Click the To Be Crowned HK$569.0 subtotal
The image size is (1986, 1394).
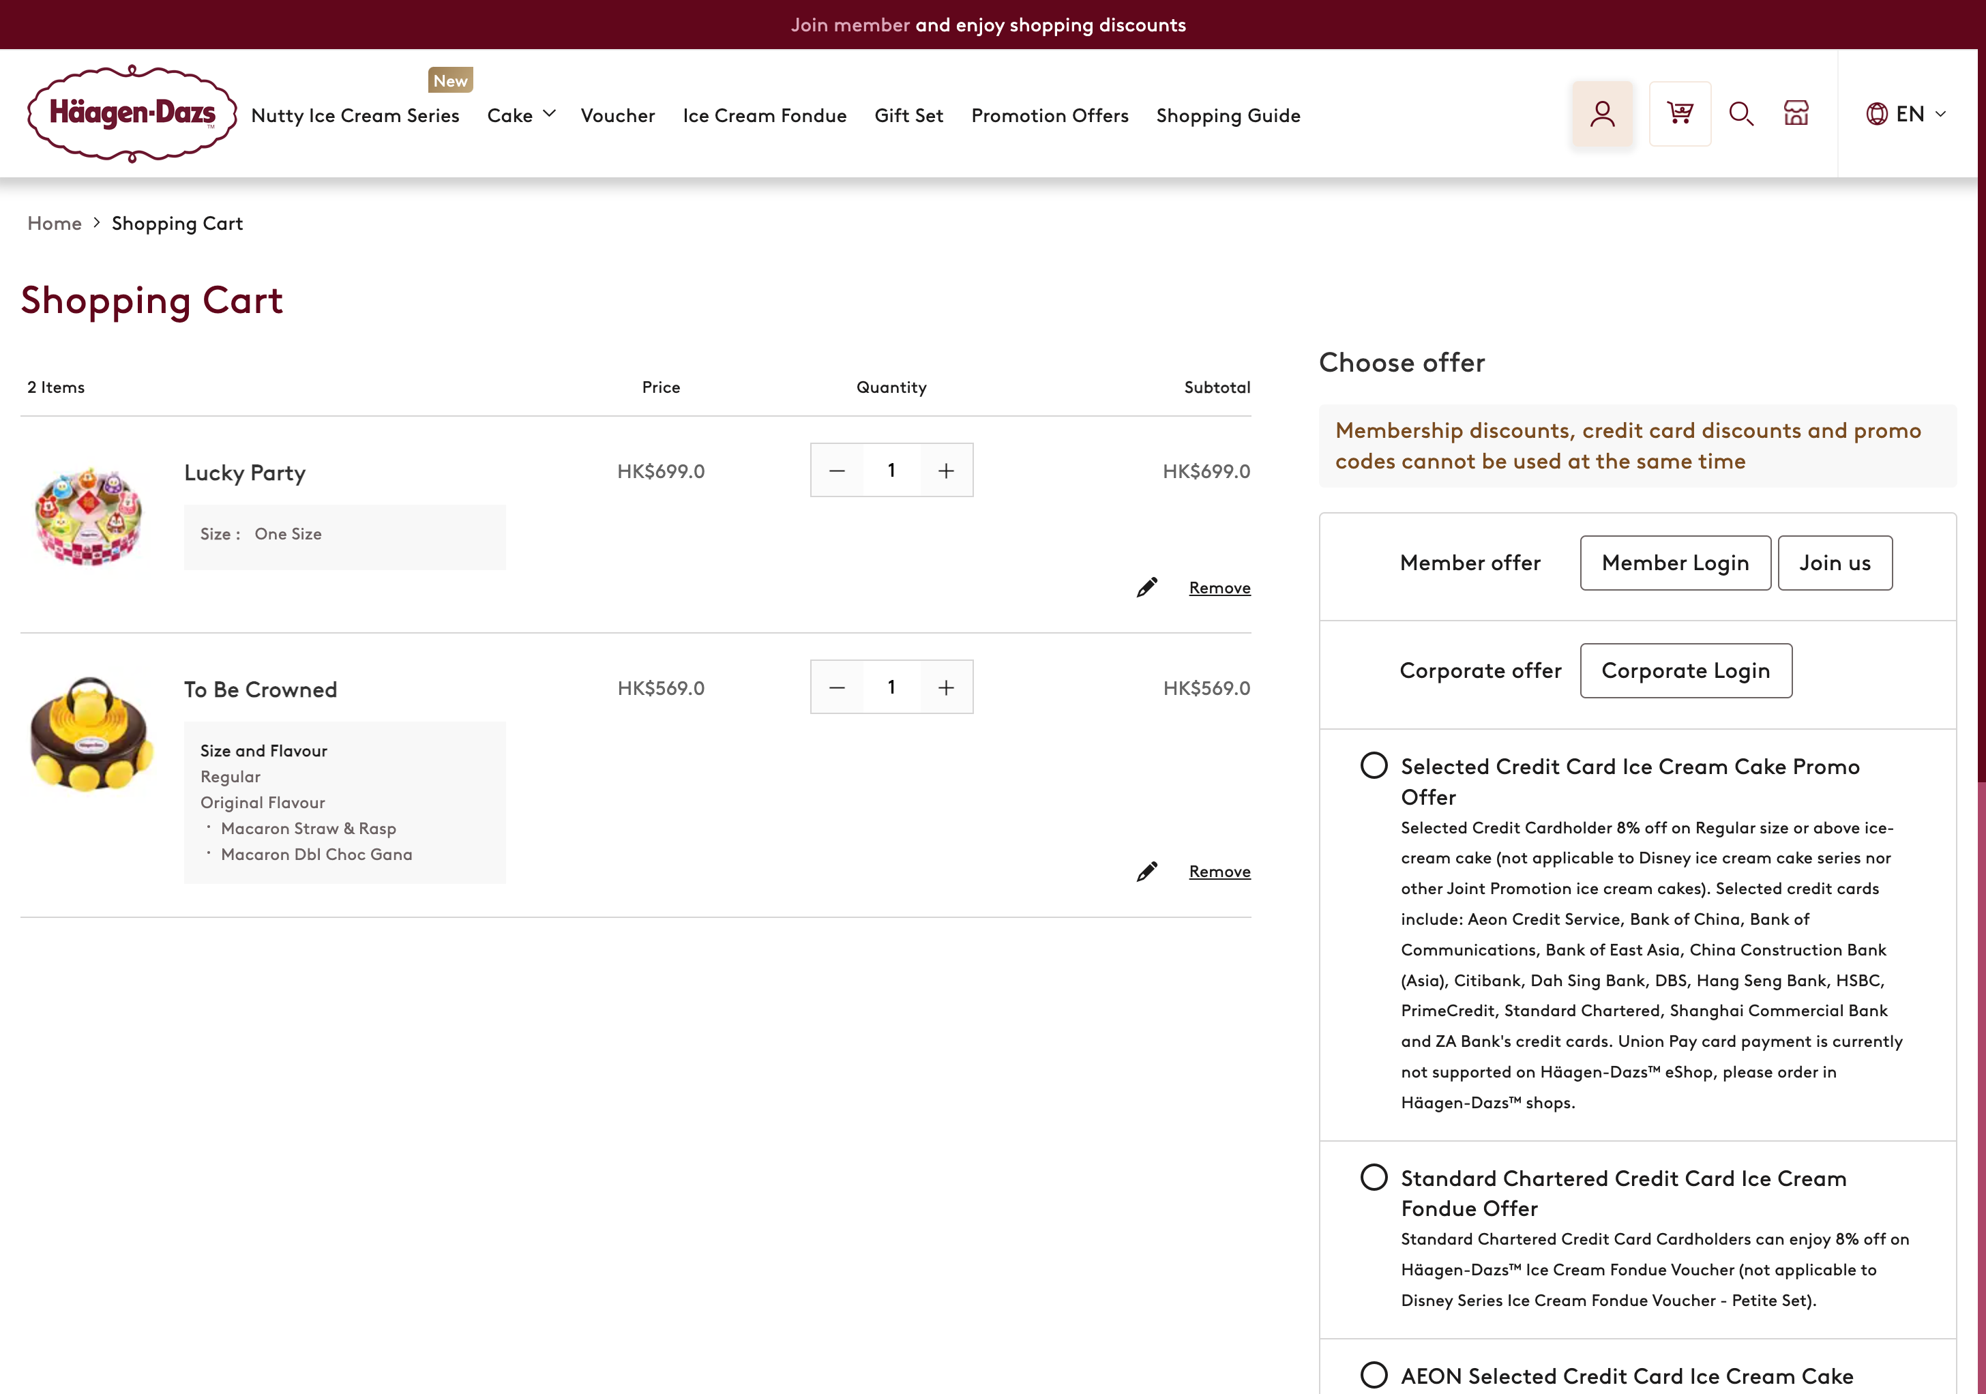[1206, 688]
